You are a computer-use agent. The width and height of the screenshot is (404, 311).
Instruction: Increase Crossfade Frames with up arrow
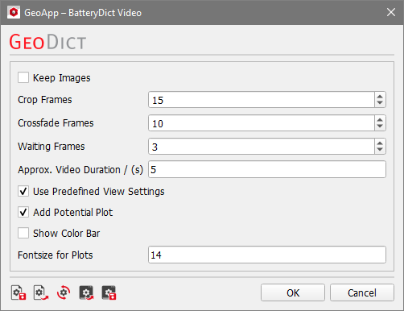(380, 120)
